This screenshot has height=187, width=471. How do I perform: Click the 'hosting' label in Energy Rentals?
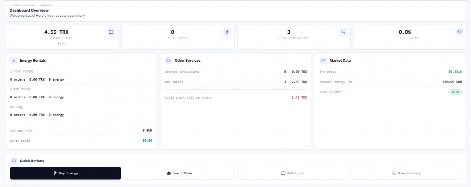[x=16, y=107]
